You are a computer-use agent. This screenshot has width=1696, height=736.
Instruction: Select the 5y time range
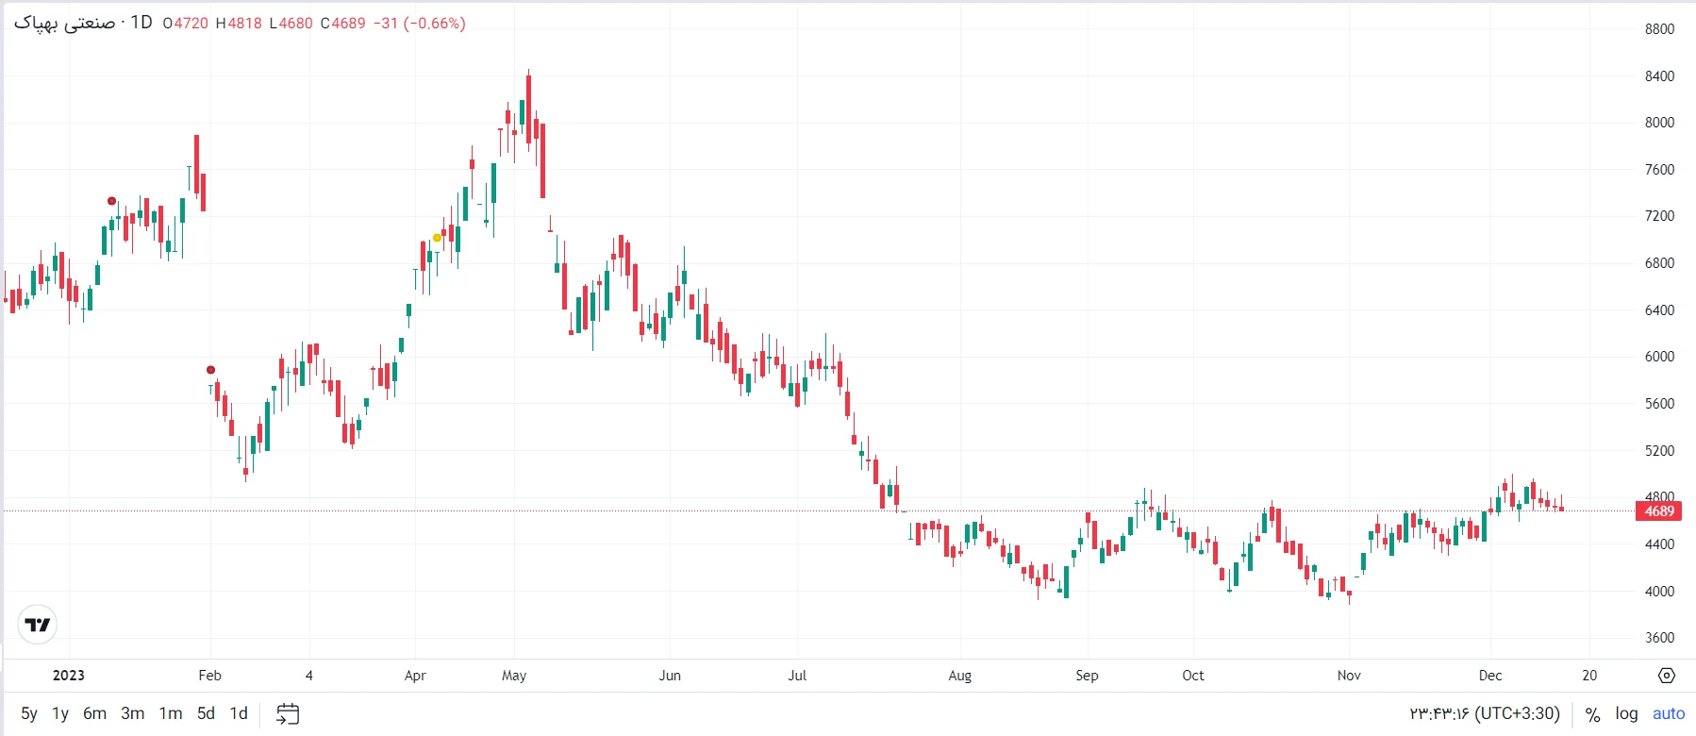tap(29, 713)
